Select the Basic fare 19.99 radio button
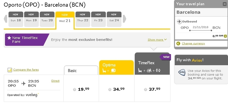This screenshot has width=228, height=103. coord(75,90)
